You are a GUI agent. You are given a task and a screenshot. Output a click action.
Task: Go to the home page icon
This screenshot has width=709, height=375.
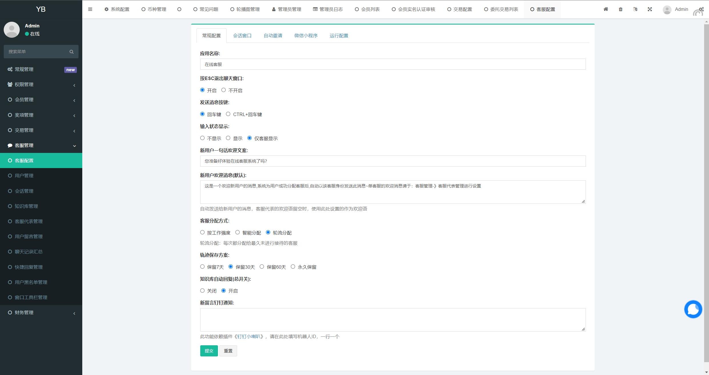pyautogui.click(x=606, y=9)
